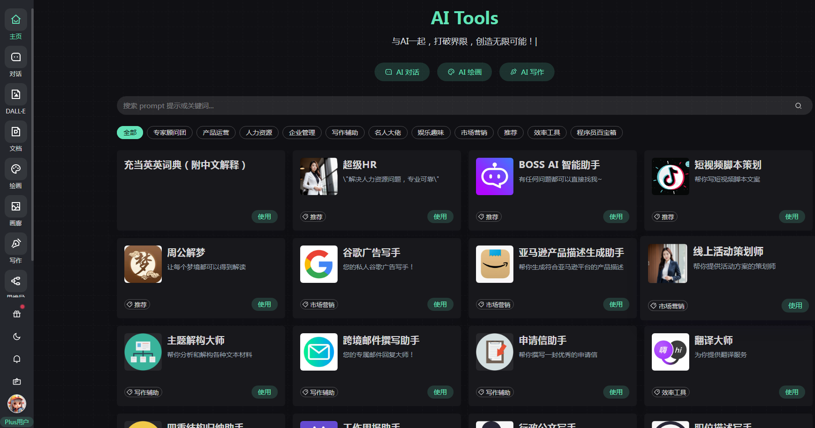
Task: Use the 申请信助手 tool
Action: point(616,392)
